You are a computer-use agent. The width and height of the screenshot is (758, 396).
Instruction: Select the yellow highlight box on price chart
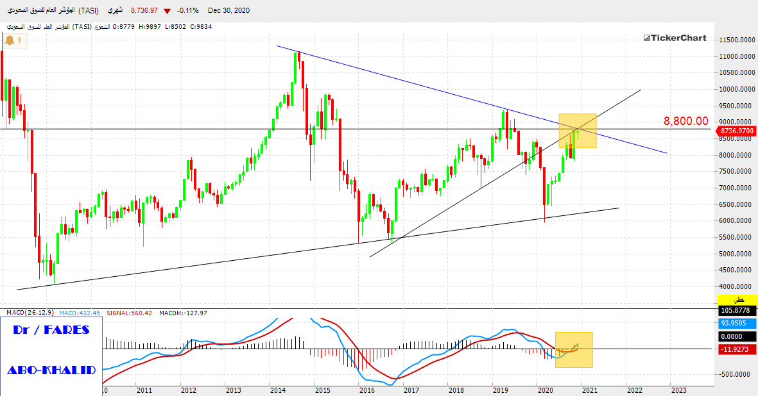click(578, 131)
